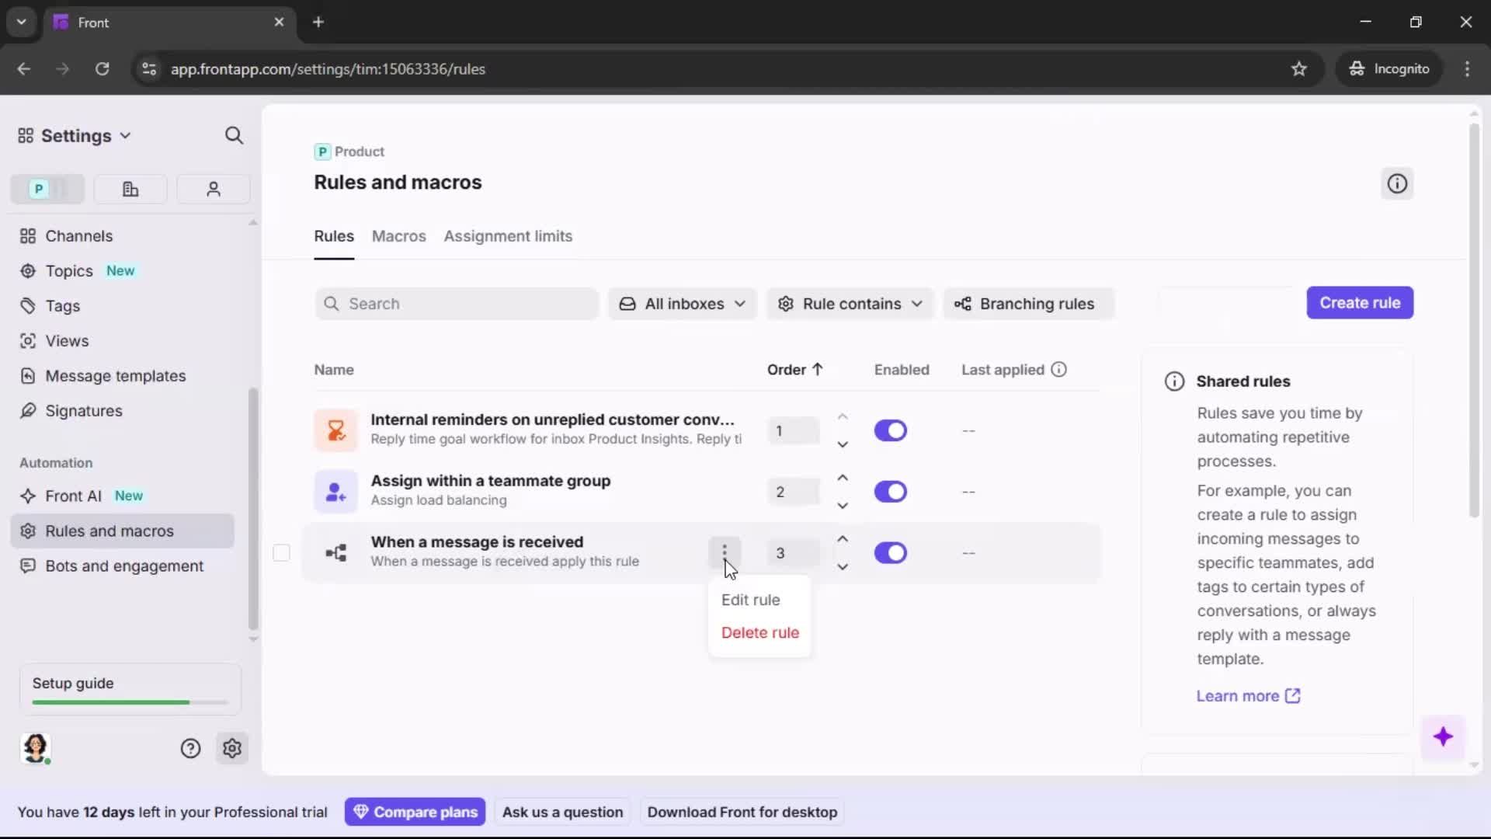Check the checkbox beside the message received rule
Image resolution: width=1491 pixels, height=839 pixels.
(x=281, y=552)
